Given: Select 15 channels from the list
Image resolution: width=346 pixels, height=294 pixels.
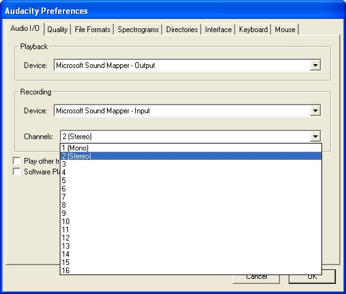Looking at the screenshot, I should (191, 262).
